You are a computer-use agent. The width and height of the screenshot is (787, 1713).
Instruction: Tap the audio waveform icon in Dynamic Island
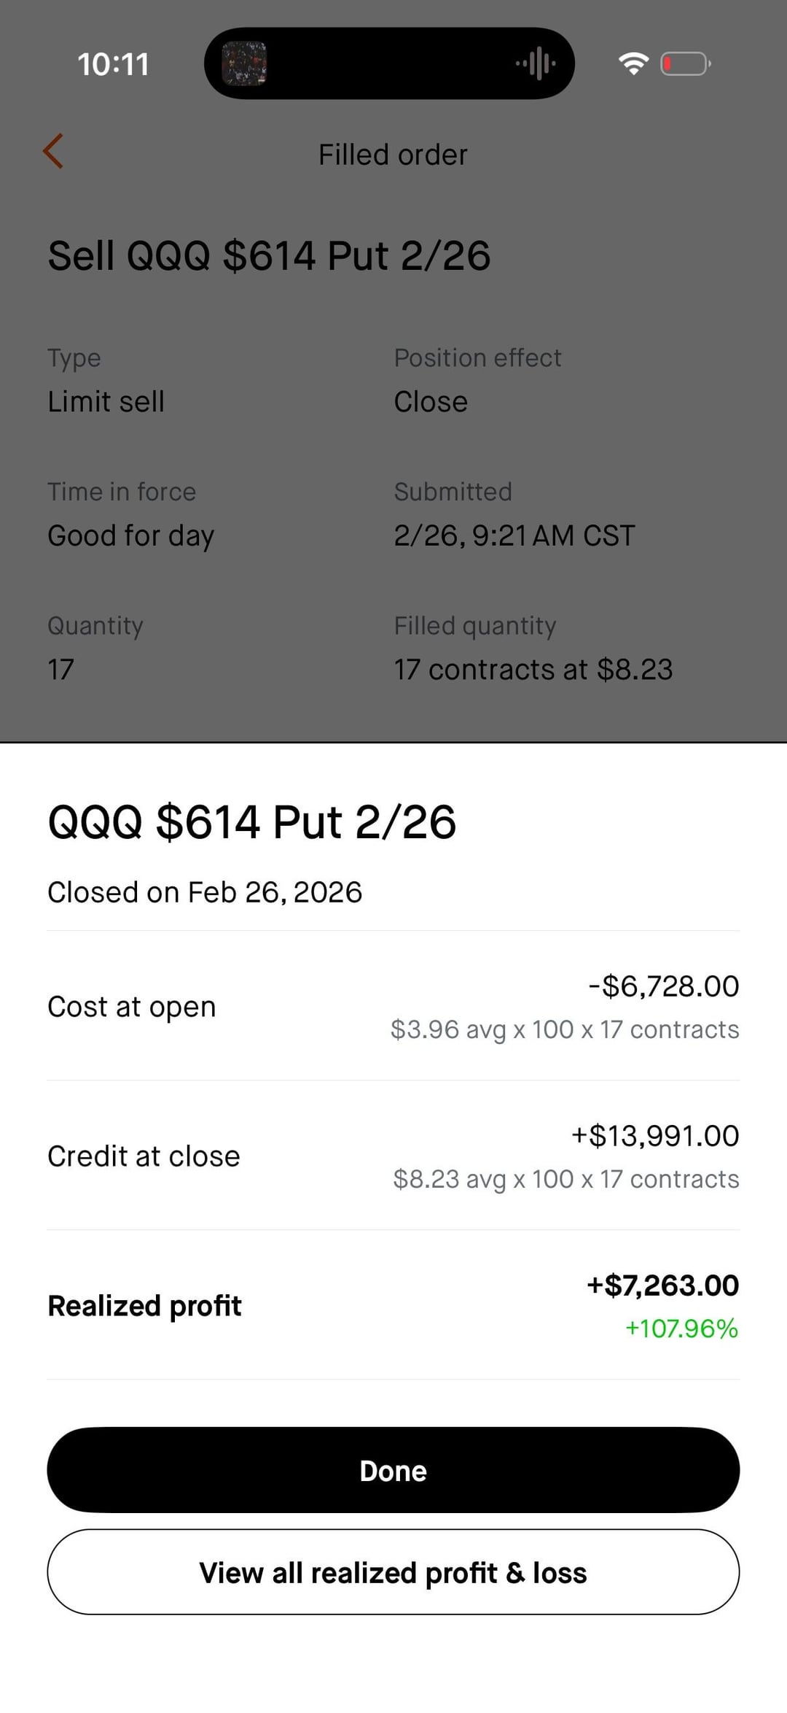536,63
